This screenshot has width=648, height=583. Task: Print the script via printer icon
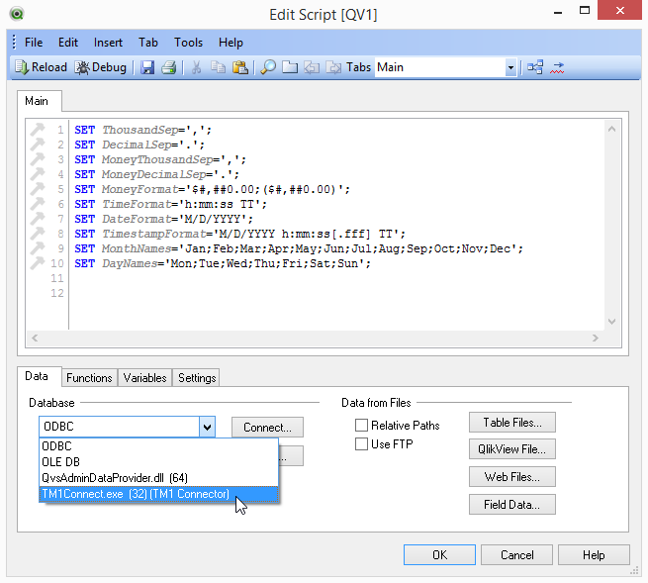click(168, 67)
